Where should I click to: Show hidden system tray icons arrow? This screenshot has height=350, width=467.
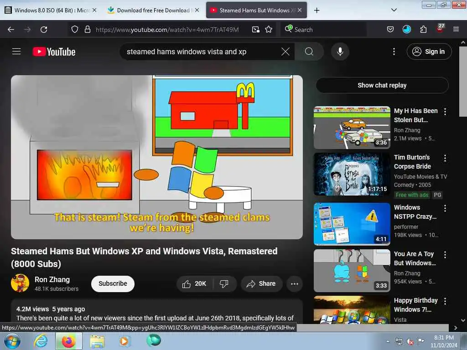(388, 342)
